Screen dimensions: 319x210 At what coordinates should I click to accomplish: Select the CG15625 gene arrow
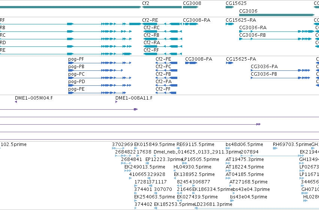click(230, 7)
